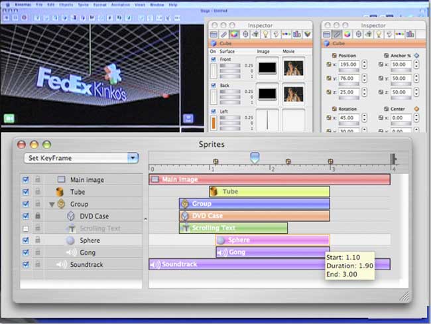Click the keyframe icon beside Position label
The height and width of the screenshot is (324, 431).
[x=334, y=55]
